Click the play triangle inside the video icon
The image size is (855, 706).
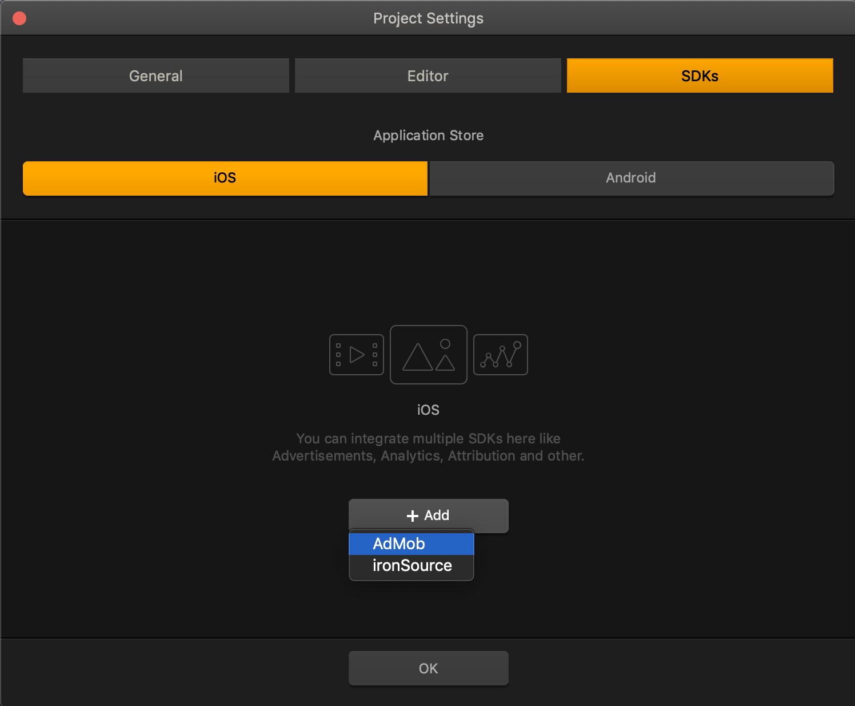click(357, 355)
